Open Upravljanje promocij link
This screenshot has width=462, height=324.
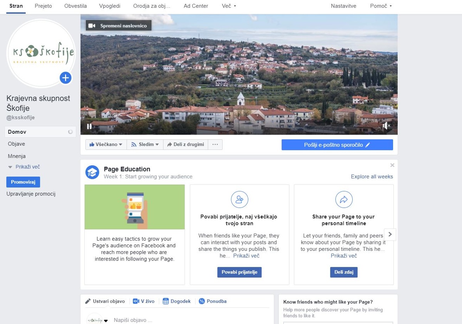[x=31, y=194]
